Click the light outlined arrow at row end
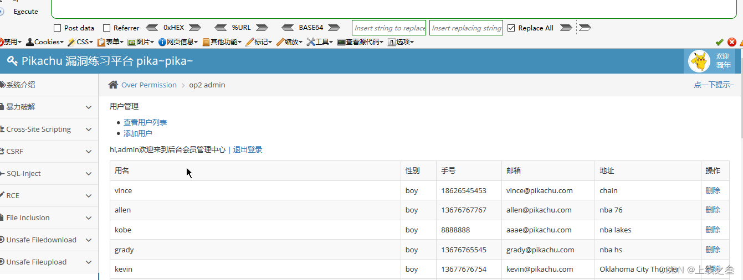Image resolution: width=743 pixels, height=280 pixels. tap(585, 28)
